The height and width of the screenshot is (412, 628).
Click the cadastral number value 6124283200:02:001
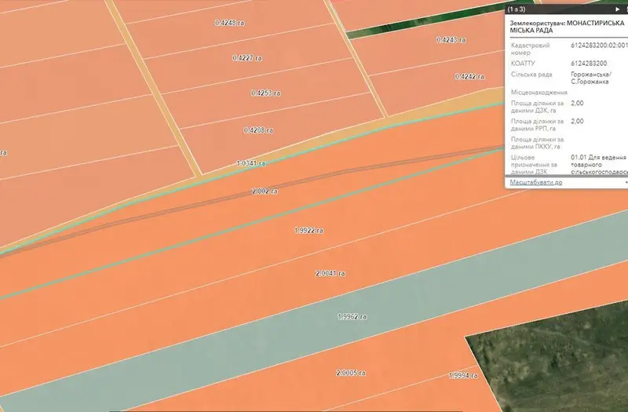click(599, 46)
